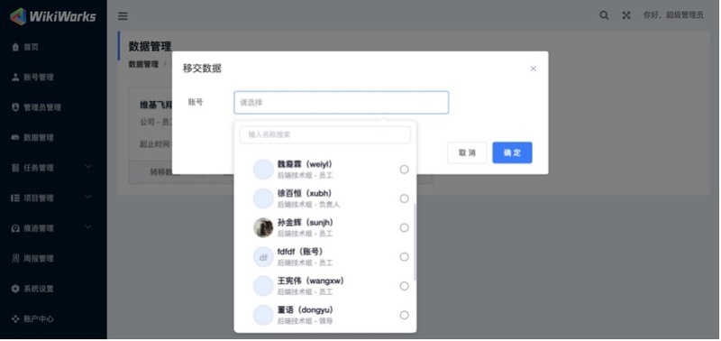Click the 首页 home icon in sidebar
The height and width of the screenshot is (341, 721).
click(x=15, y=47)
